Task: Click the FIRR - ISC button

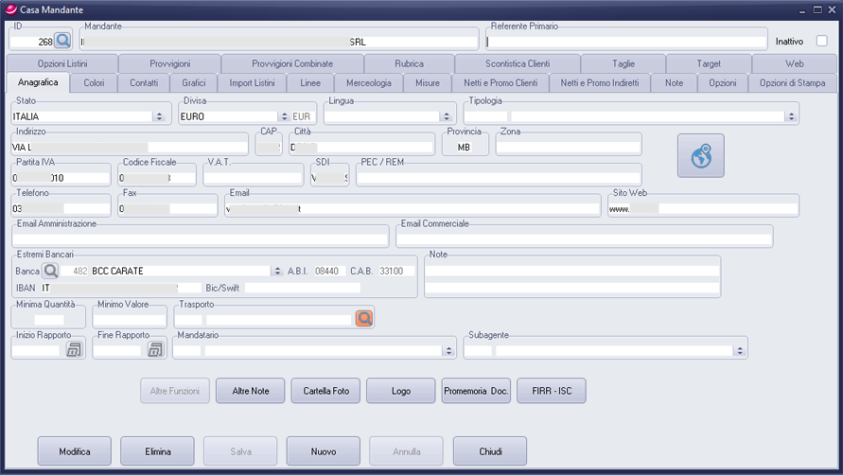Action: (x=551, y=391)
